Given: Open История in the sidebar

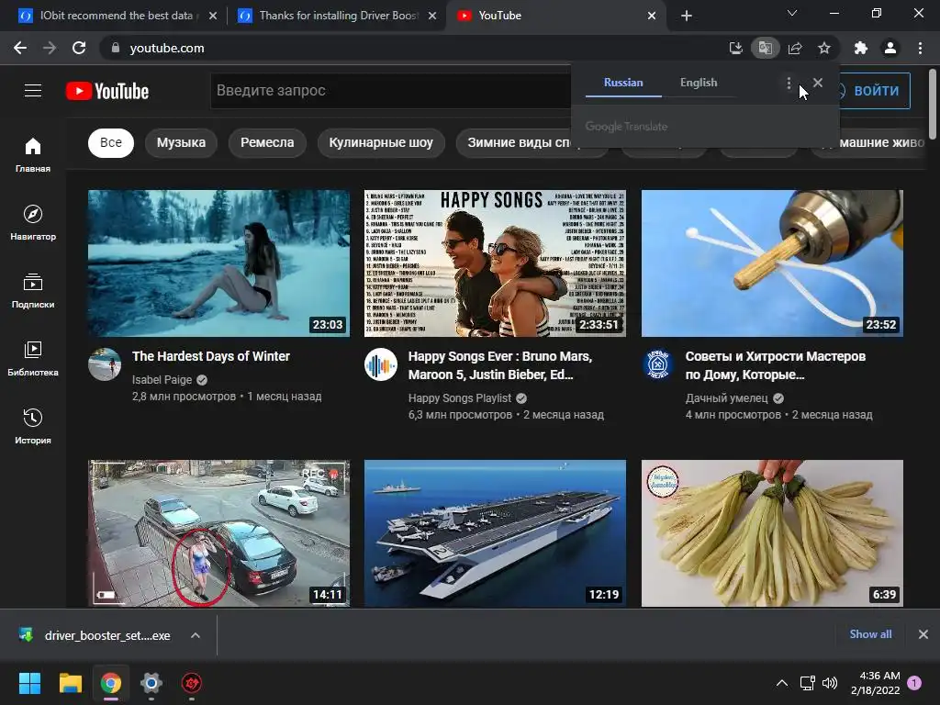Looking at the screenshot, I should coord(33,427).
